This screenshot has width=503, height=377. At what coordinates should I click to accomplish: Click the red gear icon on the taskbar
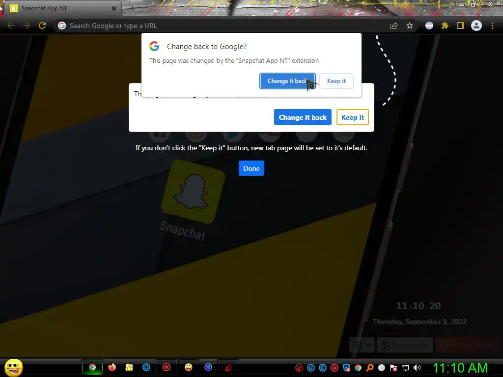166,367
